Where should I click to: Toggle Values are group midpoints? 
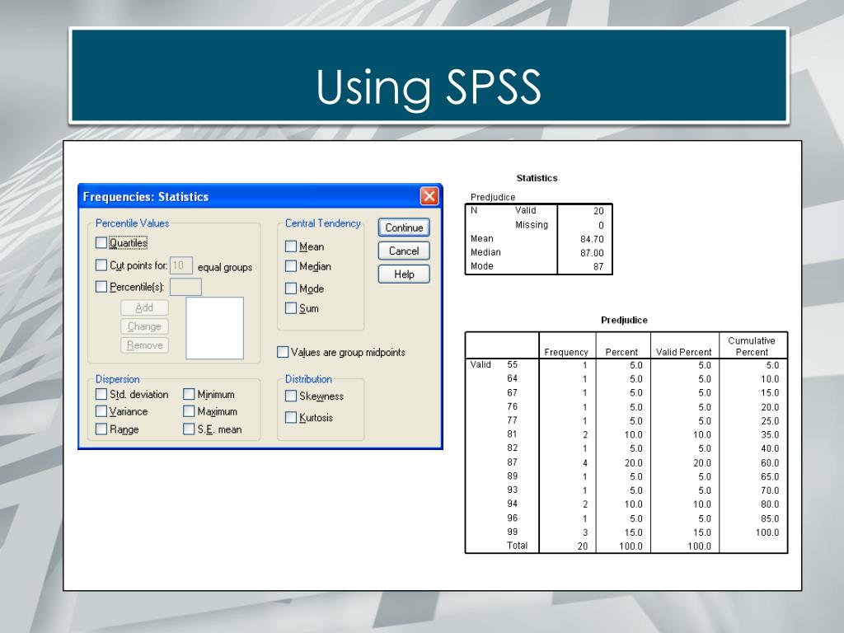[283, 352]
